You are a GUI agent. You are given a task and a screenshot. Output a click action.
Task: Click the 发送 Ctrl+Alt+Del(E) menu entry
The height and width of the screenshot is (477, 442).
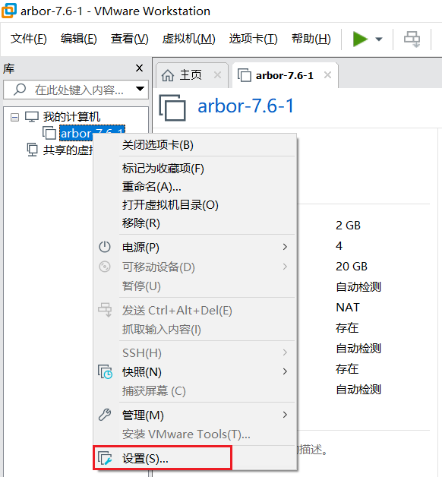click(x=195, y=311)
